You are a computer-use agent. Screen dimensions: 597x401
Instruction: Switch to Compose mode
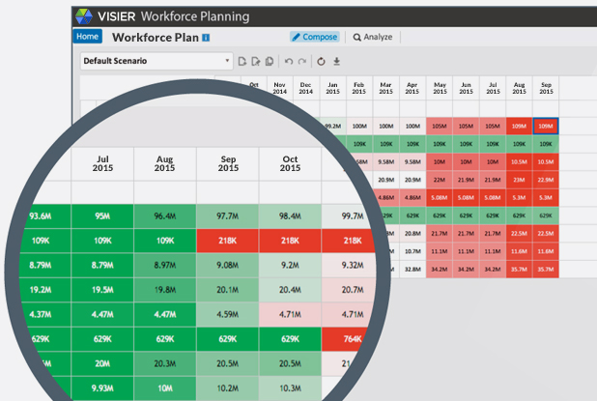(315, 37)
